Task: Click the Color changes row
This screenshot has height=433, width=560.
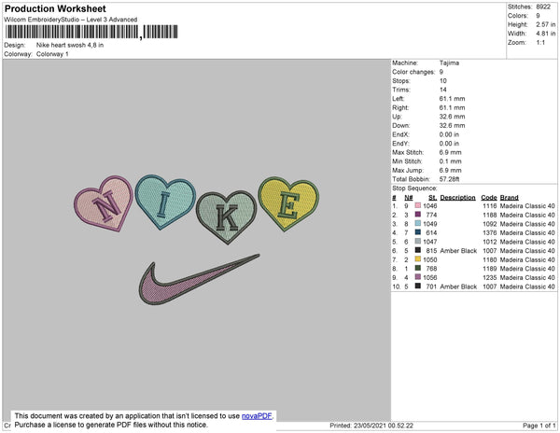Action: point(418,72)
